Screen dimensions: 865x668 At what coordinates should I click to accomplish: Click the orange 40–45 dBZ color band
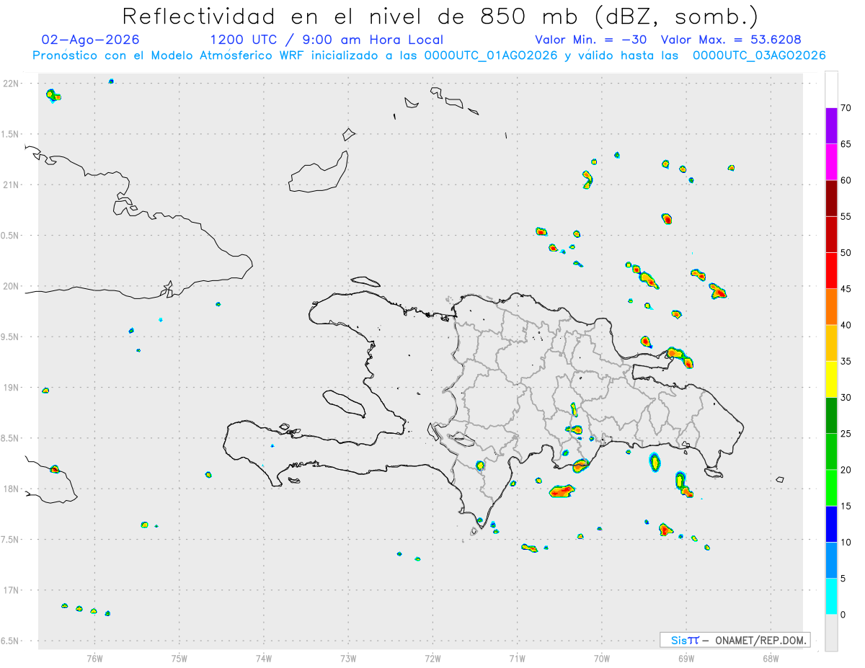pos(831,307)
